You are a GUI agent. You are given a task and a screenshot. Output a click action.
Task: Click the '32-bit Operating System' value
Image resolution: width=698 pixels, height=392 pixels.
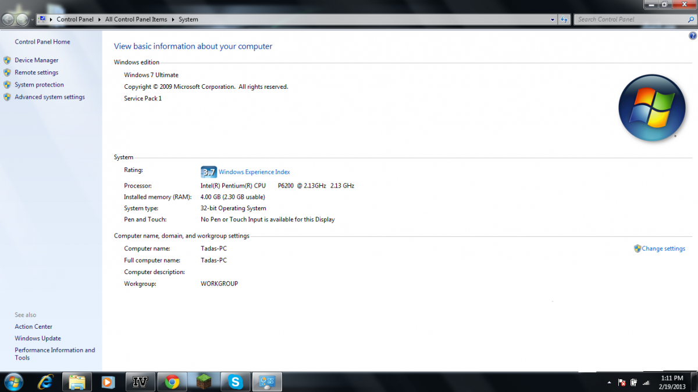point(233,208)
